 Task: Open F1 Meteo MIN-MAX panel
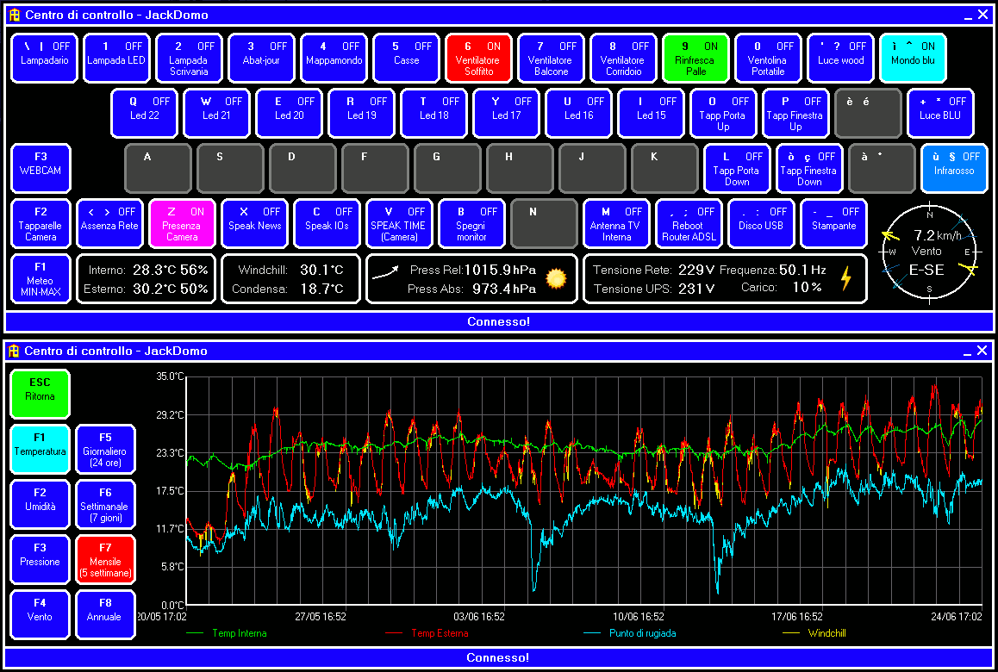pos(41,279)
